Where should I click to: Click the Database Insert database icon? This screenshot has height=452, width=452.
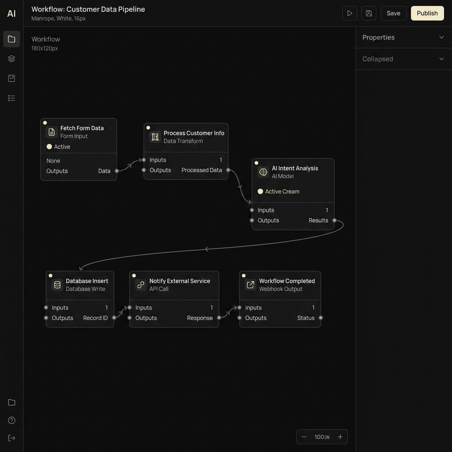[57, 285]
